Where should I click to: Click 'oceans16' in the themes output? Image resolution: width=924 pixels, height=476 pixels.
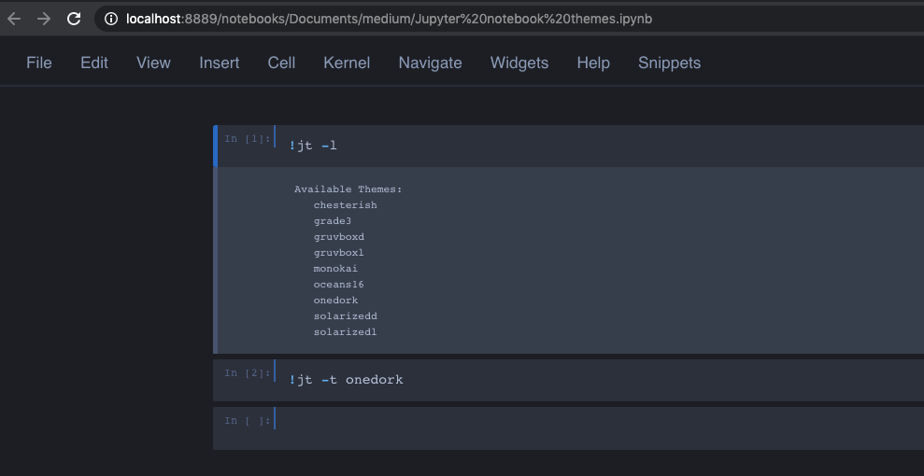click(339, 285)
